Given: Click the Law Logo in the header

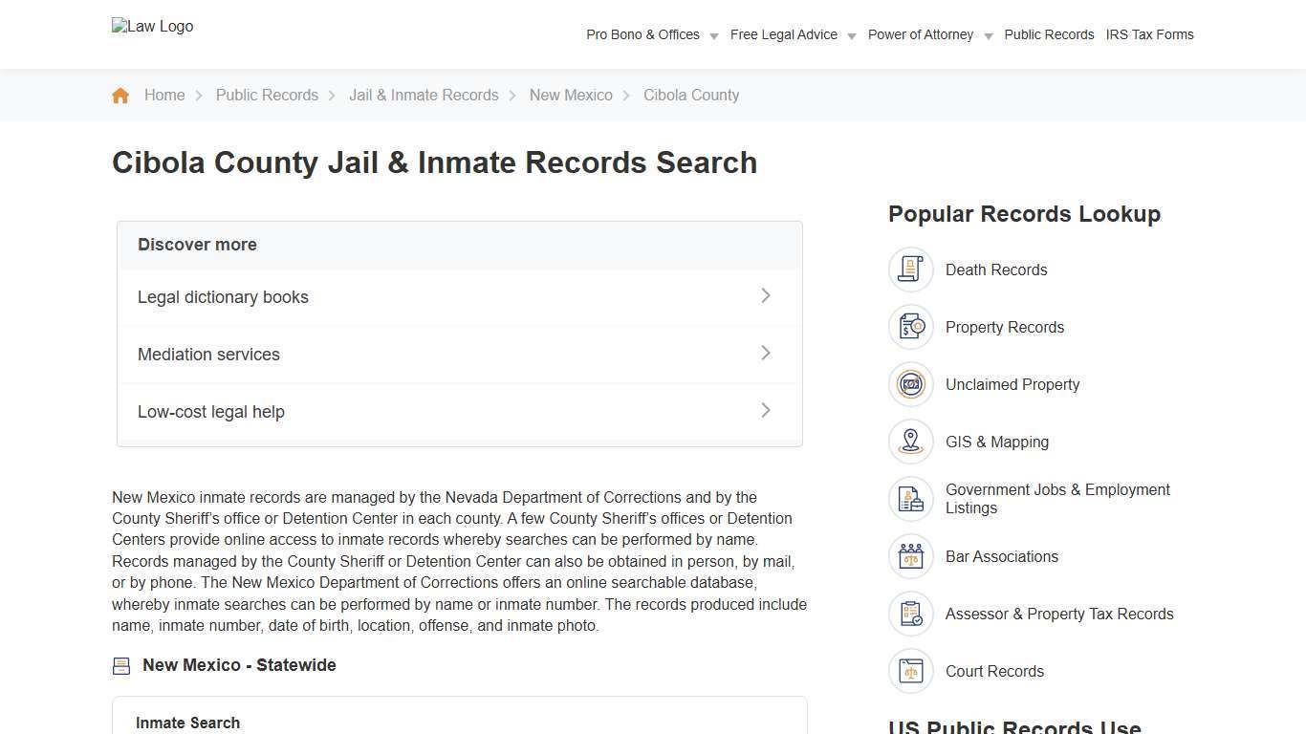Looking at the screenshot, I should [x=152, y=26].
